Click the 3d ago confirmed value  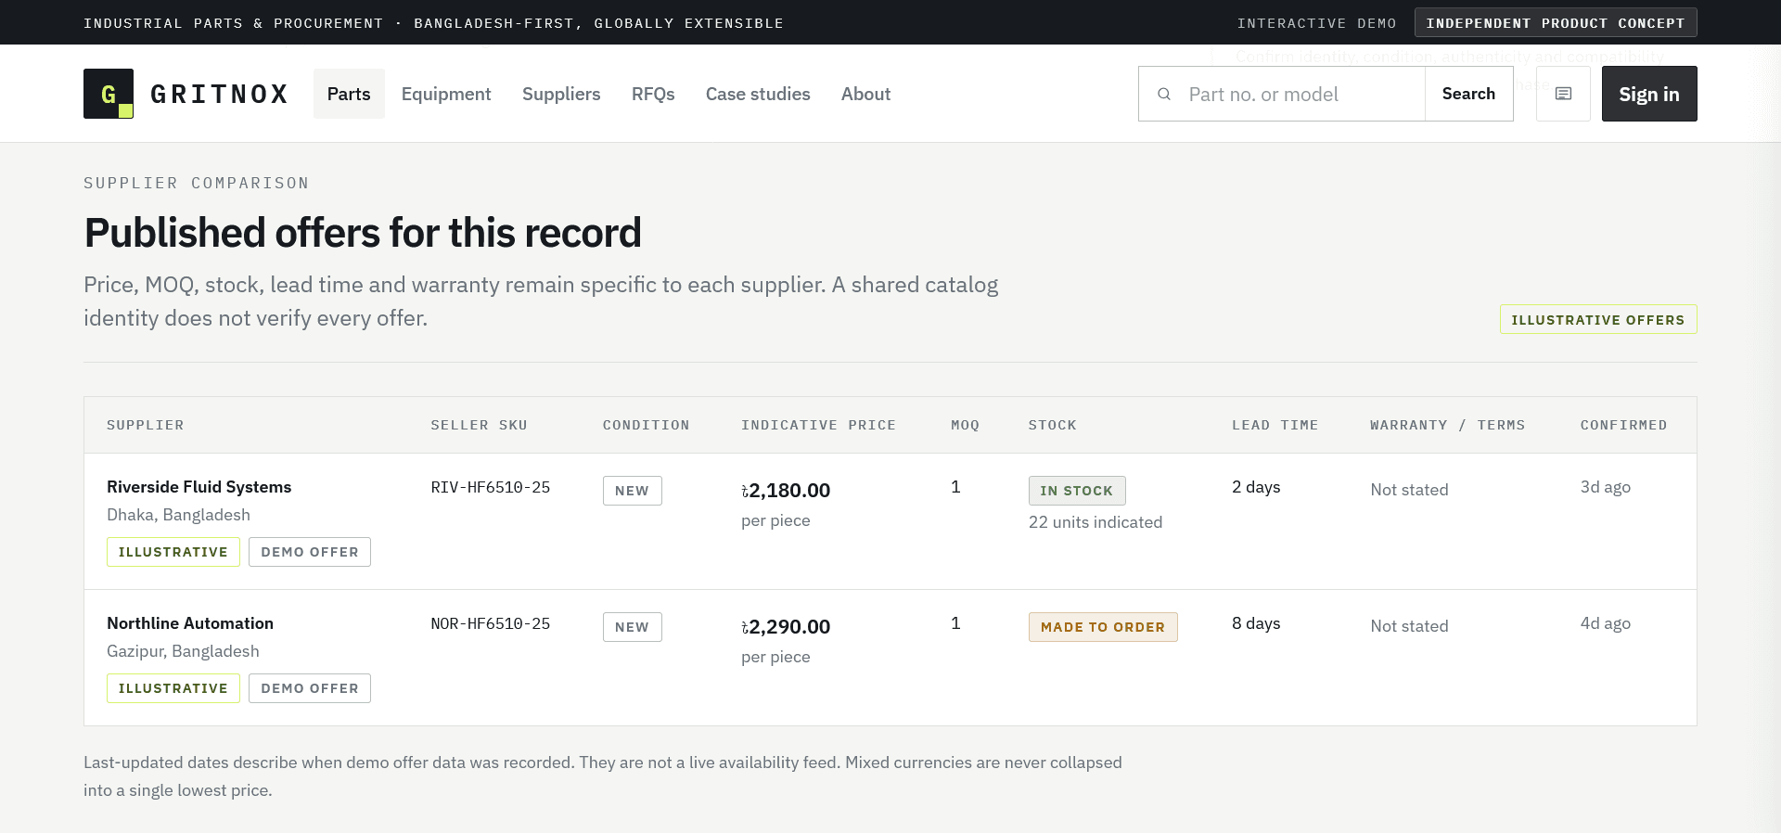[x=1606, y=487]
